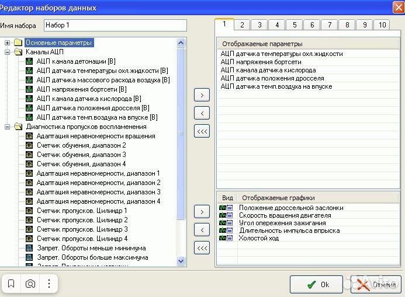Expand the Основные параметры tree node
Viewport: 405px width, 297px height.
pyautogui.click(x=7, y=43)
